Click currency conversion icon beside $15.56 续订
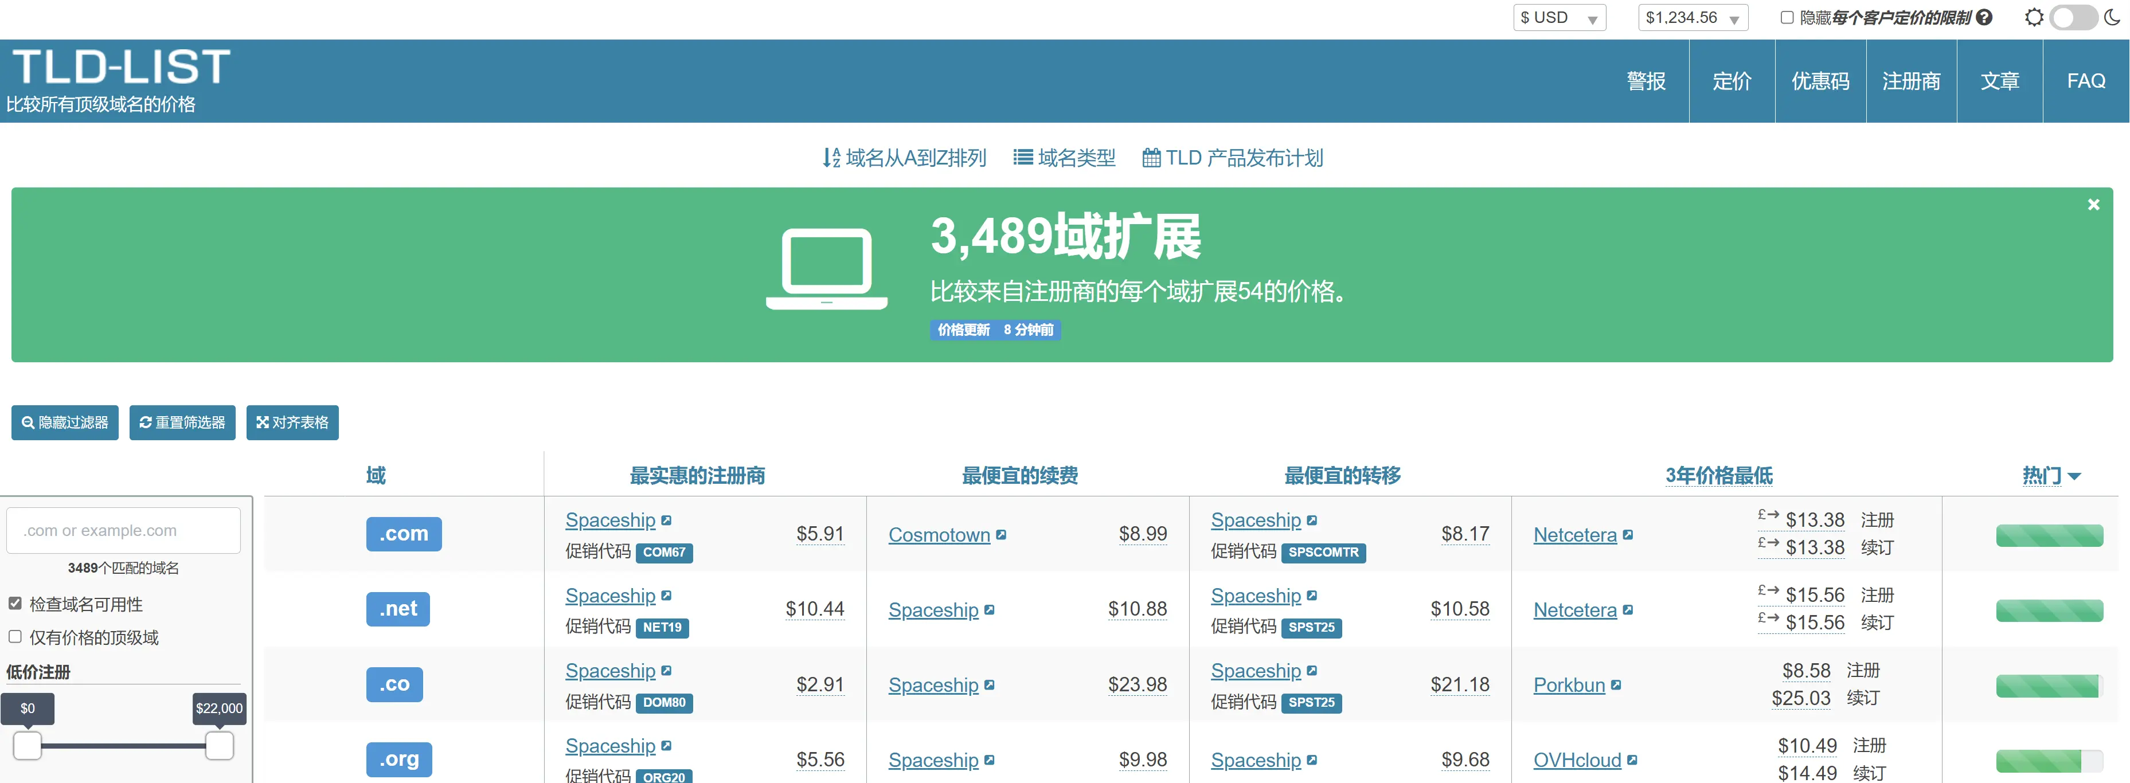The image size is (2130, 783). (1768, 618)
